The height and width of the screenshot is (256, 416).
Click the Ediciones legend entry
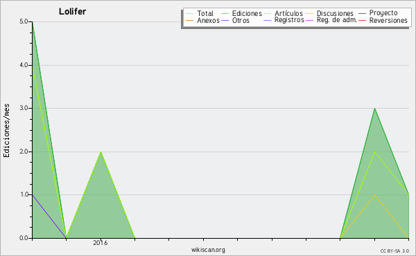pos(241,13)
